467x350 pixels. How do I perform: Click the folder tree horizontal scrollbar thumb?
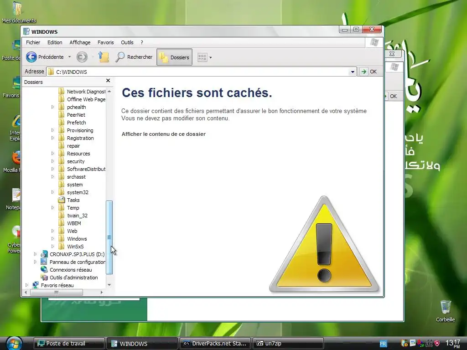(56, 292)
